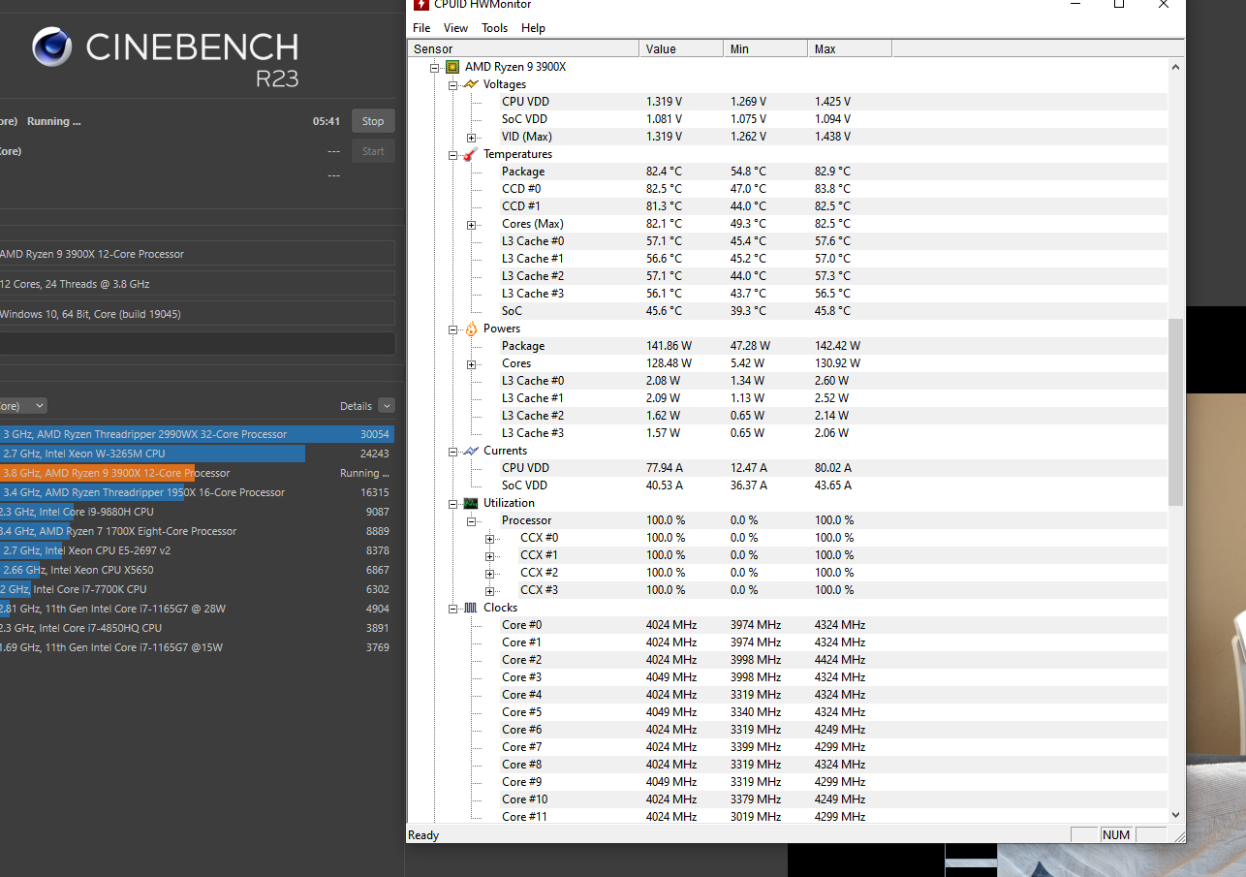Collapse the Temperatures section
The image size is (1246, 877).
point(452,155)
